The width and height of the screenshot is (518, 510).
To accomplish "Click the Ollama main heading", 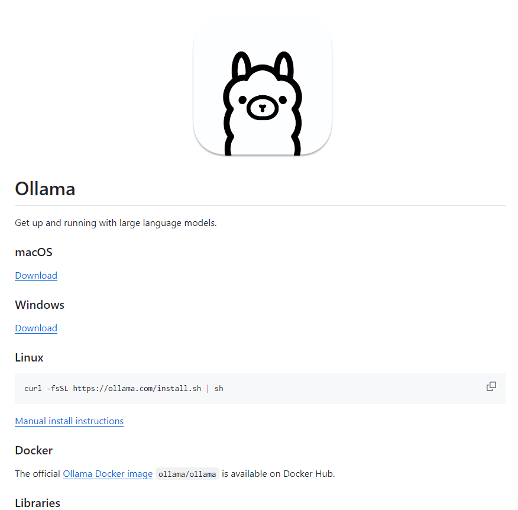I will [46, 189].
